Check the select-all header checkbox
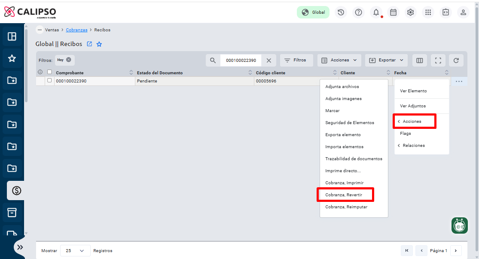This screenshot has width=479, height=259. 49,72
